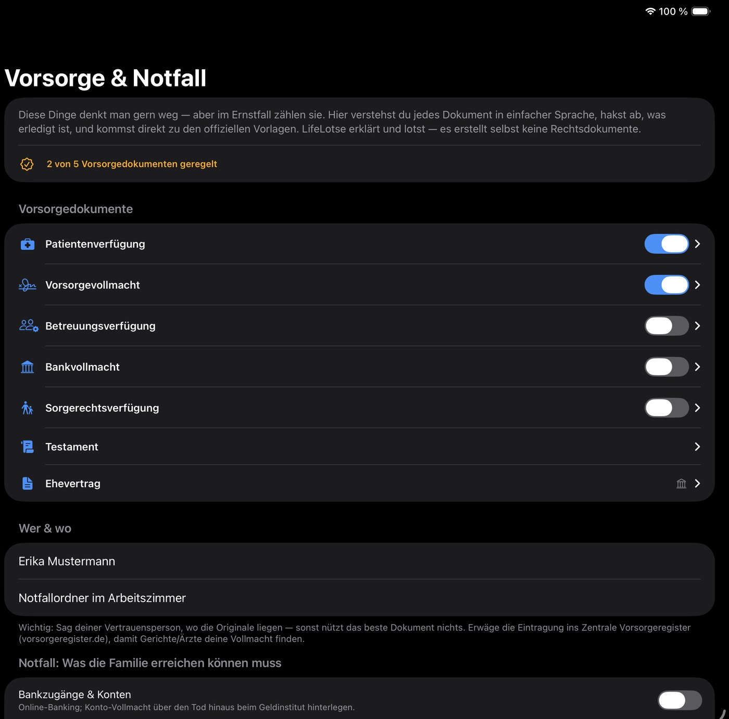This screenshot has height=719, width=729.
Task: Click the small notary building icon by Ehevertrag
Action: [681, 484]
